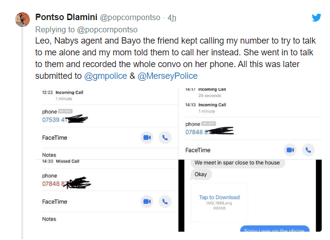330x240 pixels.
Task: Open the 4h tweet timestamp
Action: click(172, 18)
